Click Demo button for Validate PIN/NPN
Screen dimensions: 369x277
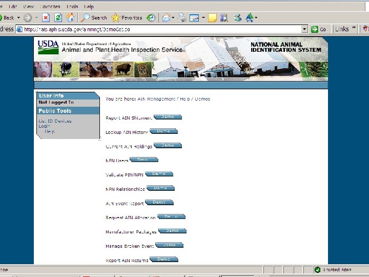pyautogui.click(x=159, y=174)
